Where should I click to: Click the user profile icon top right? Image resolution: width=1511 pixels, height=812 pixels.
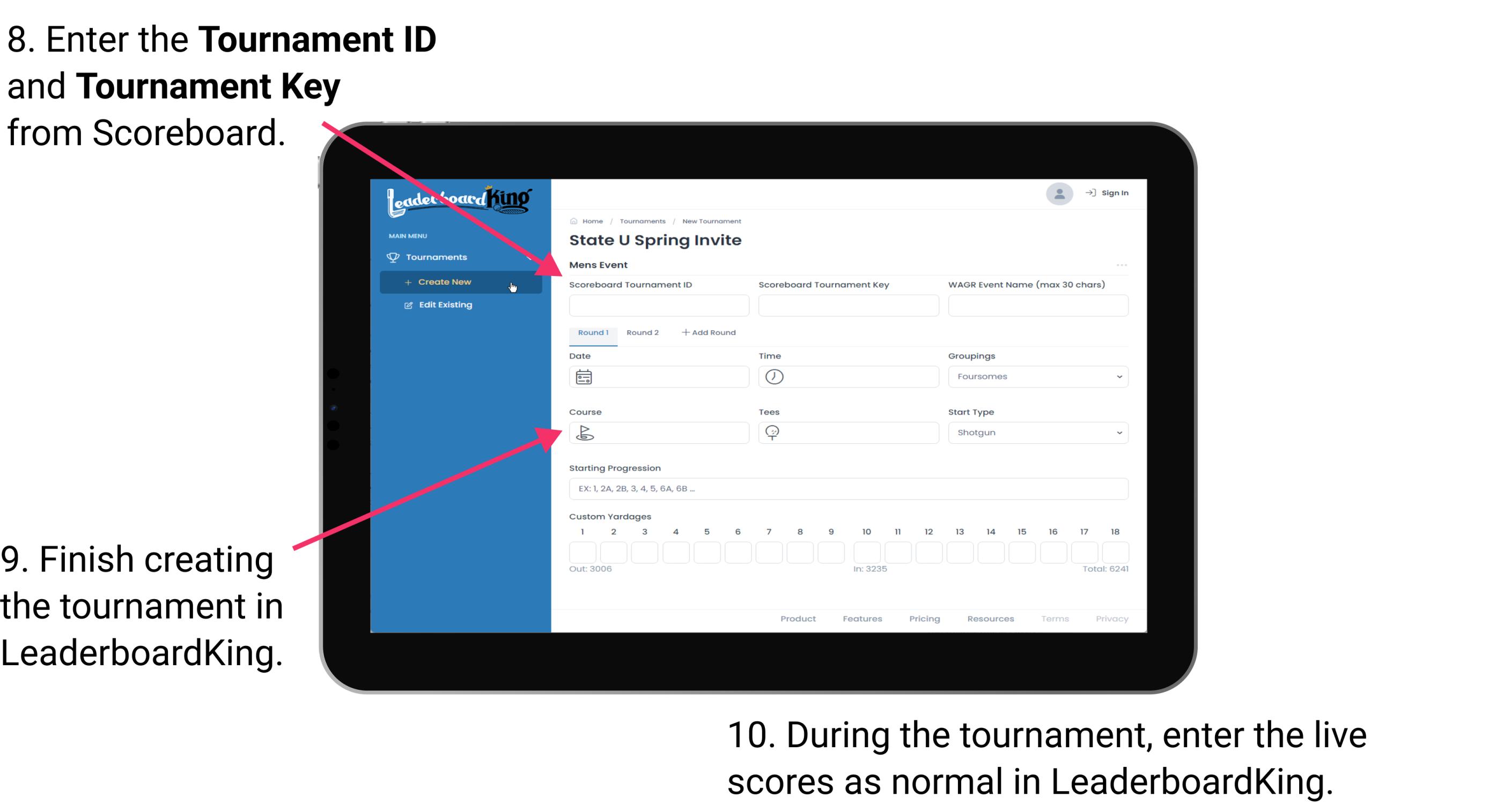point(1057,194)
